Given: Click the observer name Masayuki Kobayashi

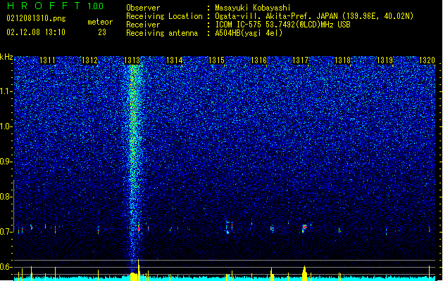Looking at the screenshot, I should coord(253,8).
